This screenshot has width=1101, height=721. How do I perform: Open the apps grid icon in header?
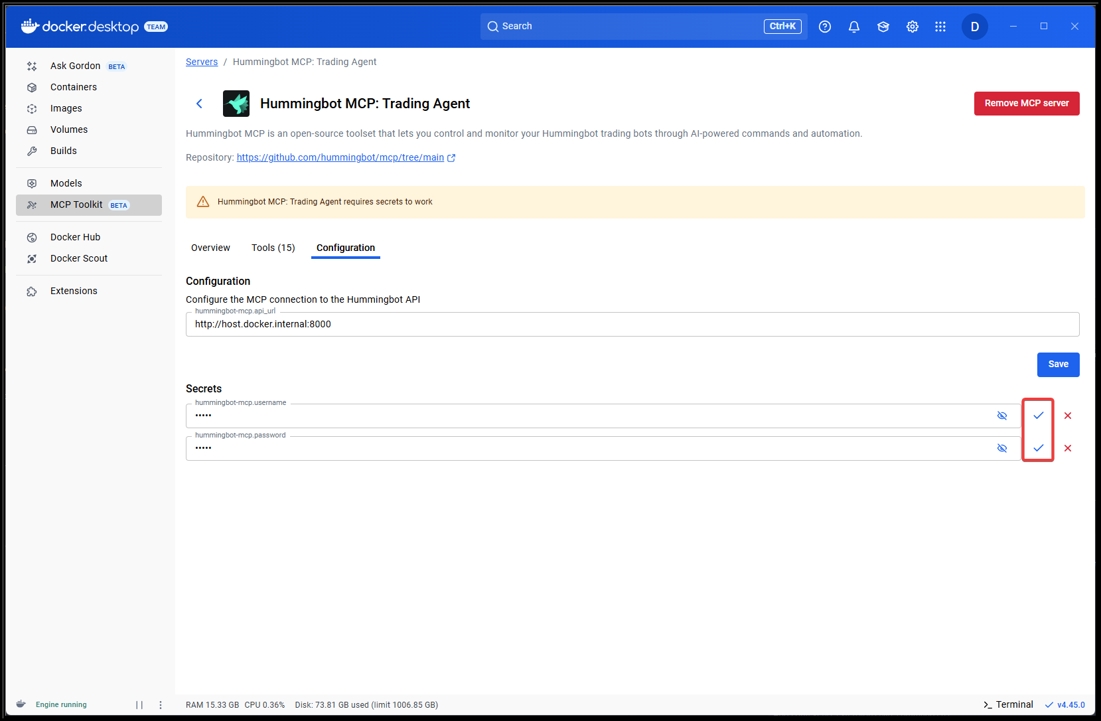940,27
